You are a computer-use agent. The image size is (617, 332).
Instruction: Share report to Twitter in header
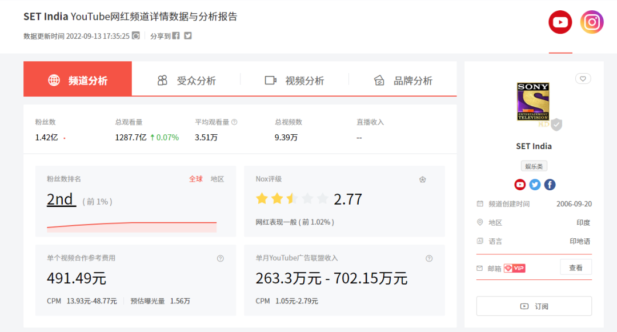point(188,36)
